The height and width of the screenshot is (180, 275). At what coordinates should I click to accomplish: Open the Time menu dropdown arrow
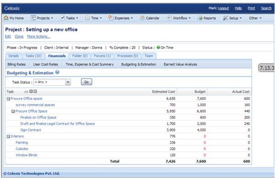pos(101,18)
